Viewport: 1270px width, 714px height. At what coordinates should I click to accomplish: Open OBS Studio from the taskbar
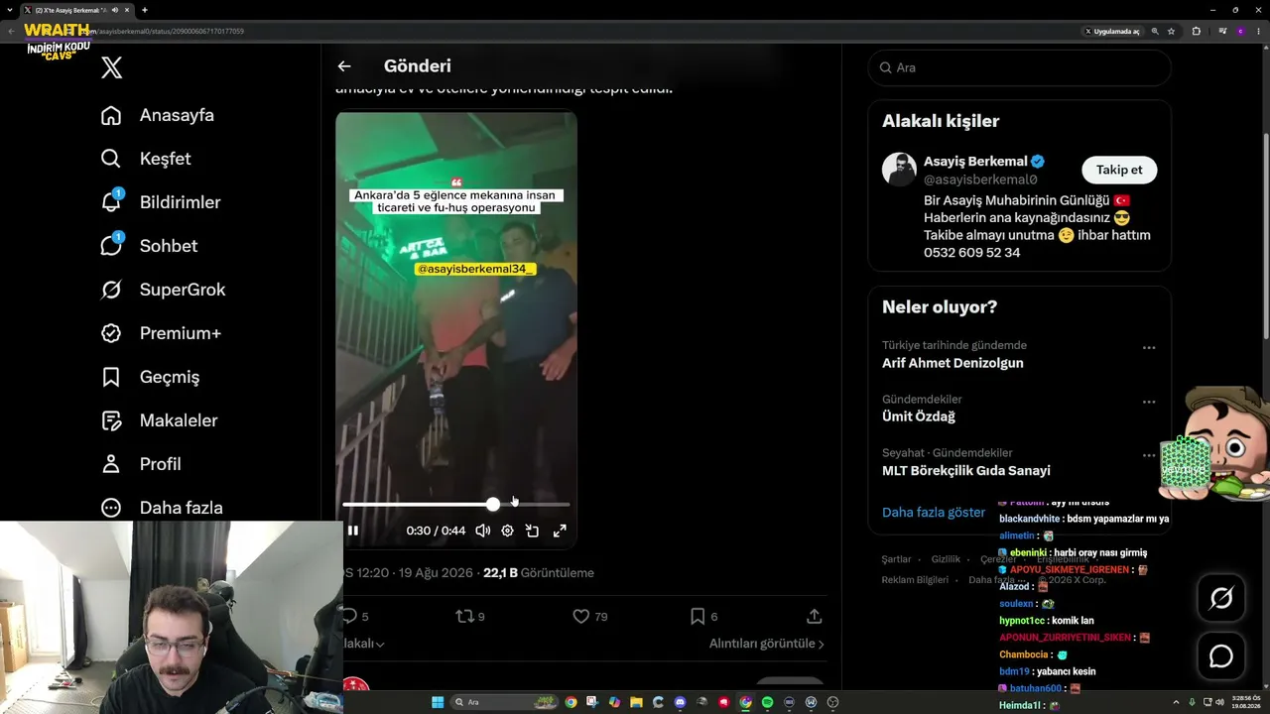832,702
